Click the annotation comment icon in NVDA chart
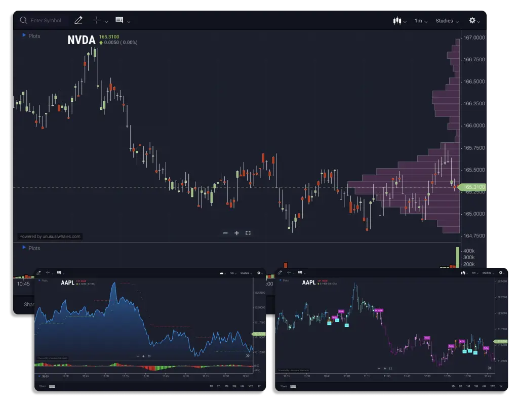The width and height of the screenshot is (518, 403). pyautogui.click(x=119, y=20)
